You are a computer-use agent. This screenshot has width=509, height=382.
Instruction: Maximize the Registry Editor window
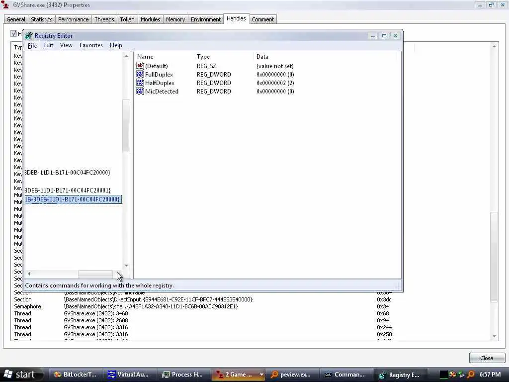pos(384,36)
